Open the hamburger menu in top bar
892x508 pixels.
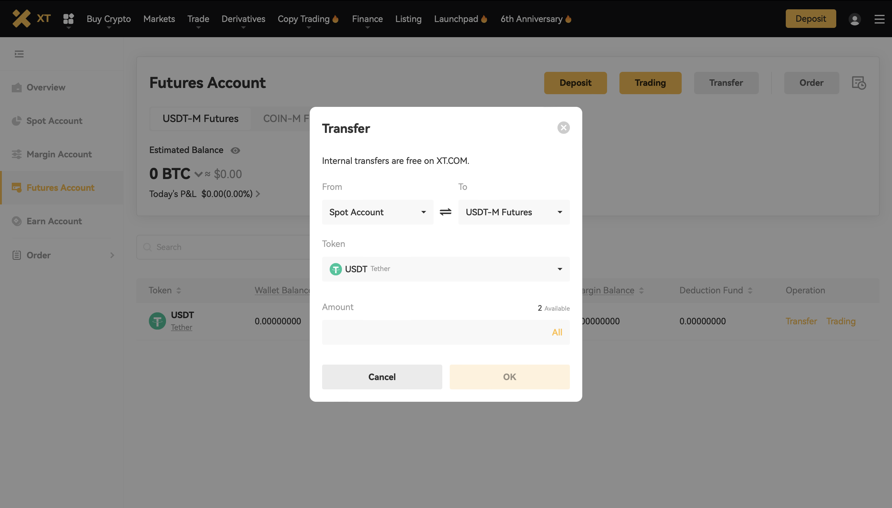coord(879,19)
